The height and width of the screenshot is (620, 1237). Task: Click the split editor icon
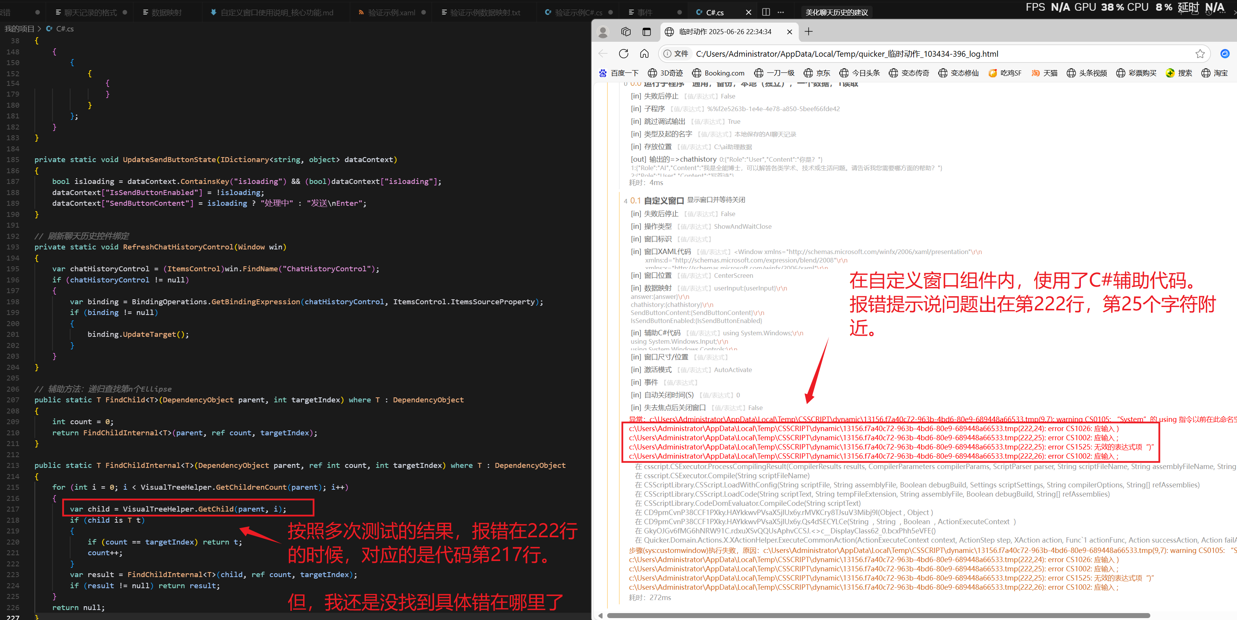[x=766, y=12]
